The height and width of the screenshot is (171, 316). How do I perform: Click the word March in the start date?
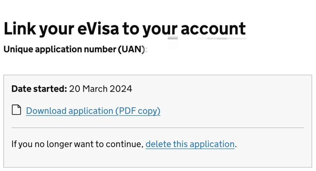[x=95, y=89]
